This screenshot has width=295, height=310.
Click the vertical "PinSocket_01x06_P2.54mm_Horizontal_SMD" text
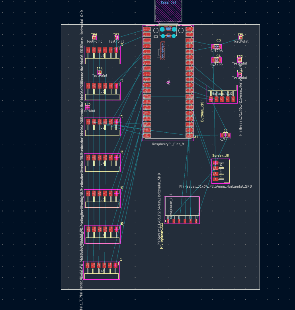point(159,209)
